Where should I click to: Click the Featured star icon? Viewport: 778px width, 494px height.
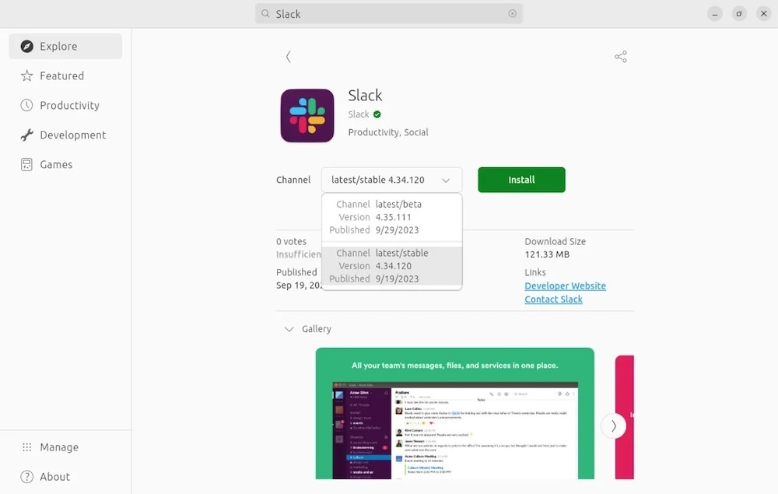[x=26, y=76]
